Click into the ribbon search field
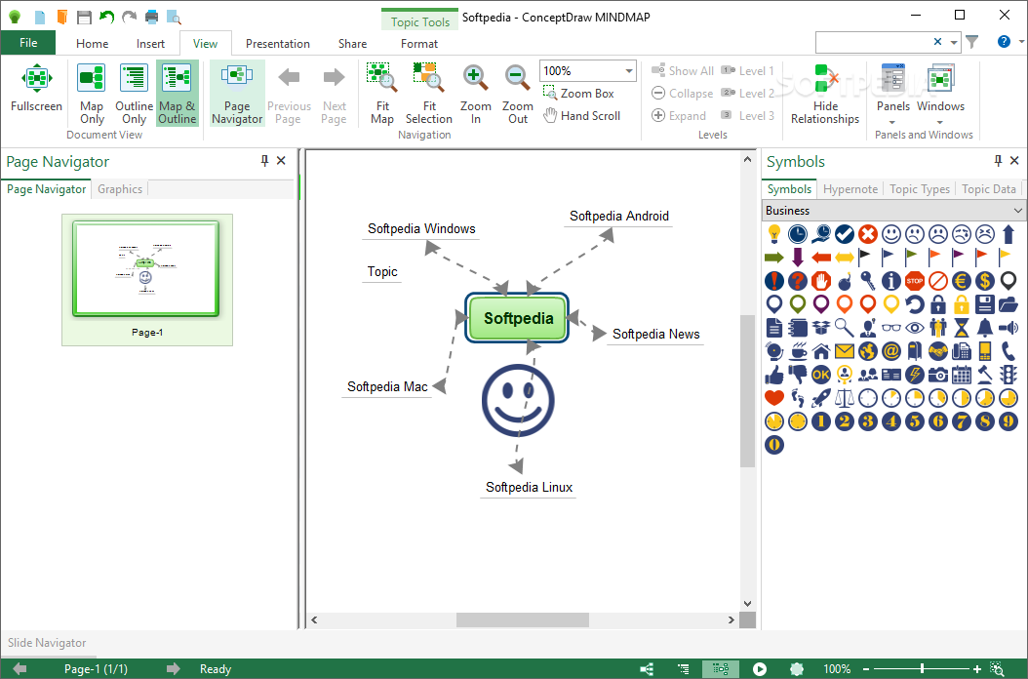Screen dimensions: 1028x679 point(872,42)
